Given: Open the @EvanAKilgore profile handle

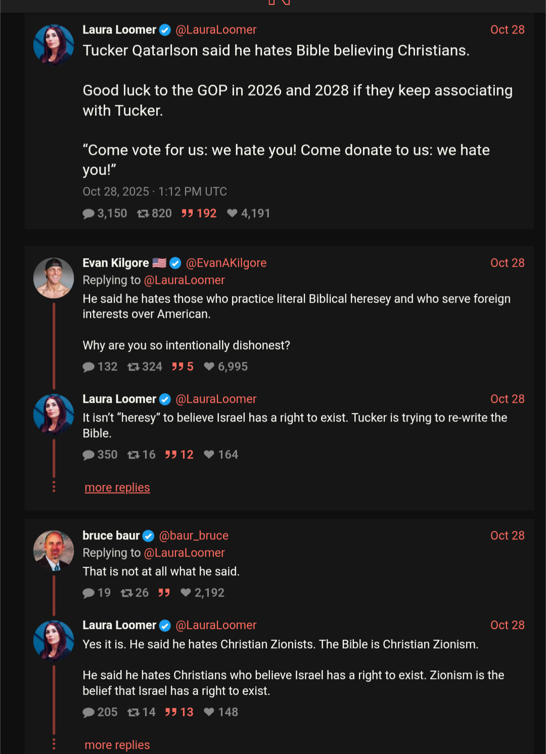Looking at the screenshot, I should click(x=226, y=263).
